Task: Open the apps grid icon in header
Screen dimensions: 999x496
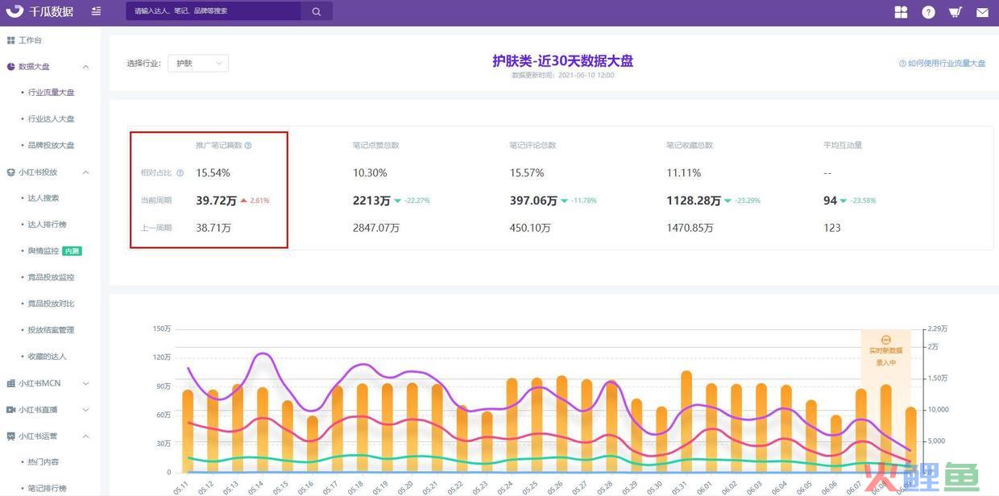Action: click(901, 12)
